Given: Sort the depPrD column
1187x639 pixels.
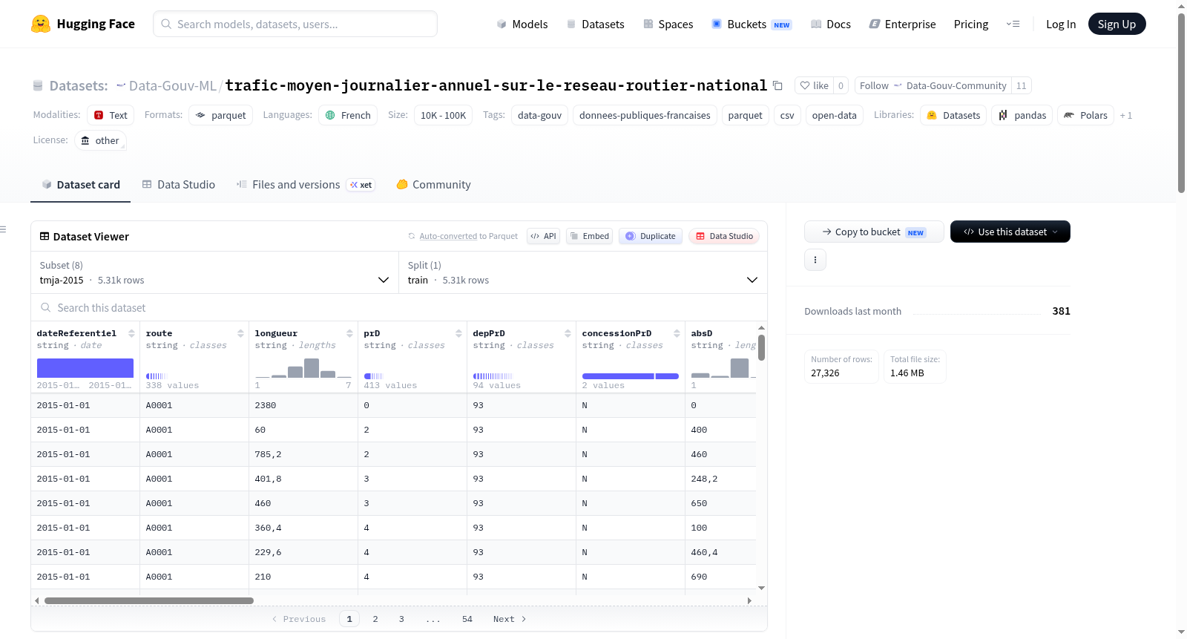Looking at the screenshot, I should [568, 333].
